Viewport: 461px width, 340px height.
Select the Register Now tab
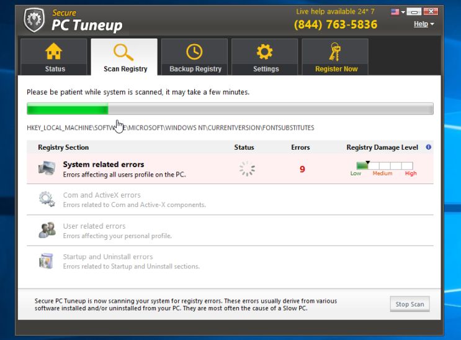[x=335, y=57]
